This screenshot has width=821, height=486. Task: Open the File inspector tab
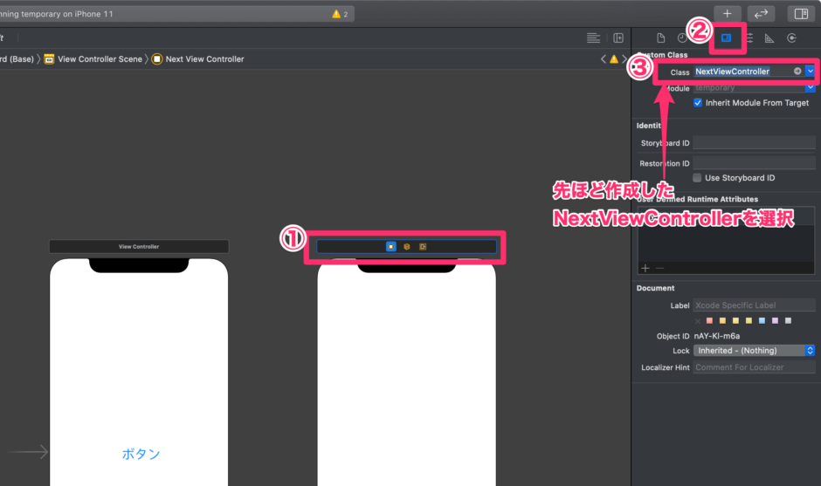(660, 38)
